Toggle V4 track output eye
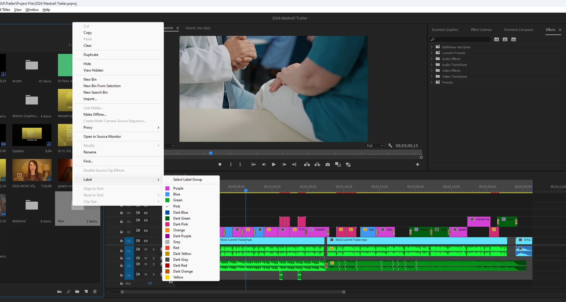The image size is (566, 302). pos(146,213)
